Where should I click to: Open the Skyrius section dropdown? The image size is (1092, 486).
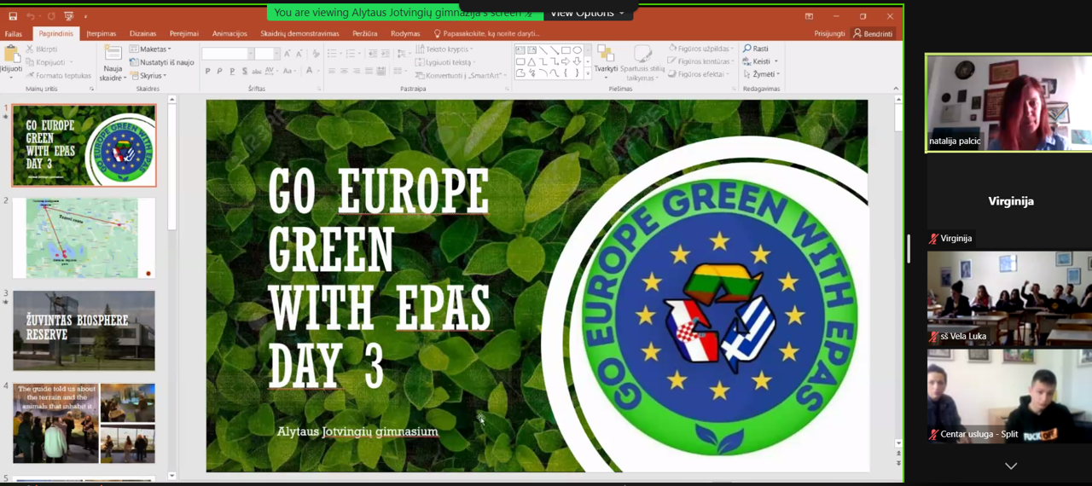coord(148,76)
